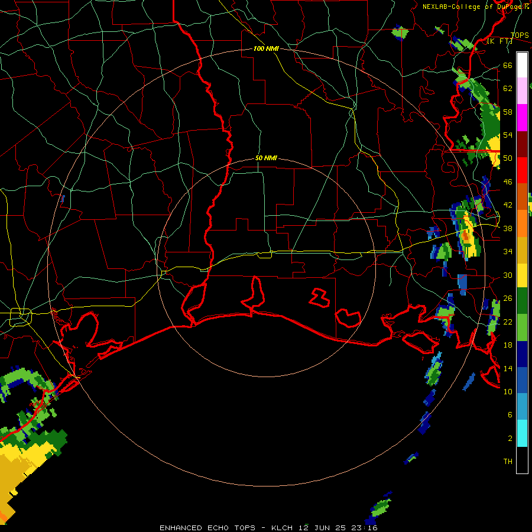Click the TH threshold label
This screenshot has height=532, width=532.
point(508,462)
